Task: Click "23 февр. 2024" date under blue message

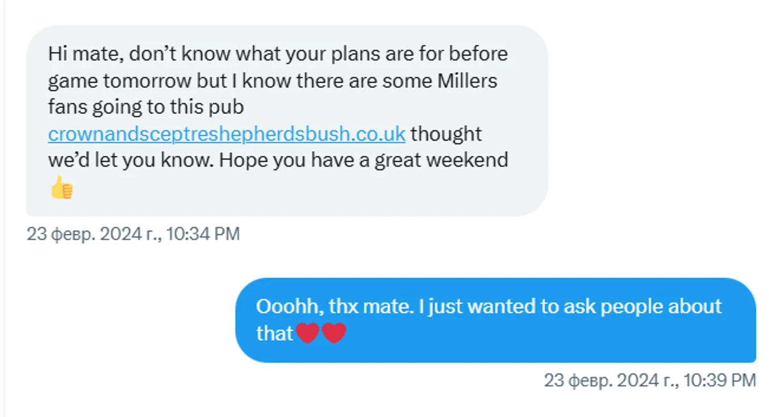Action: pos(600,380)
